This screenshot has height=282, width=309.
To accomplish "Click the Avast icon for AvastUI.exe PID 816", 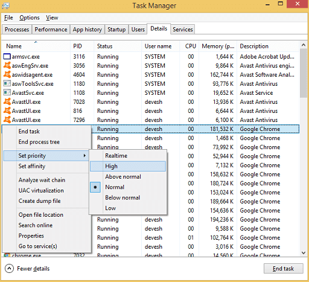I will (x=7, y=111).
